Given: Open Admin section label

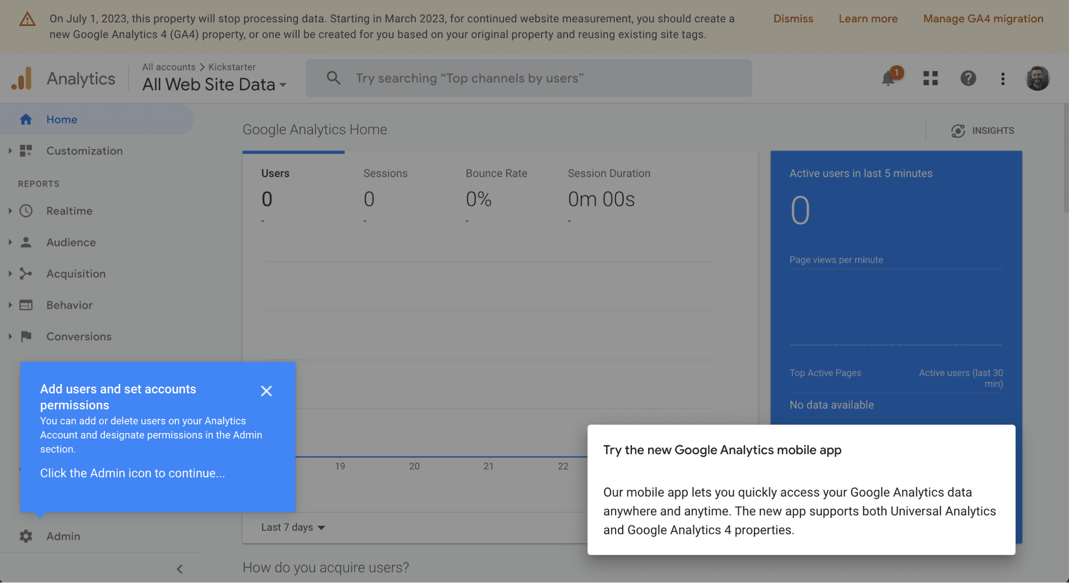Looking at the screenshot, I should 63,536.
